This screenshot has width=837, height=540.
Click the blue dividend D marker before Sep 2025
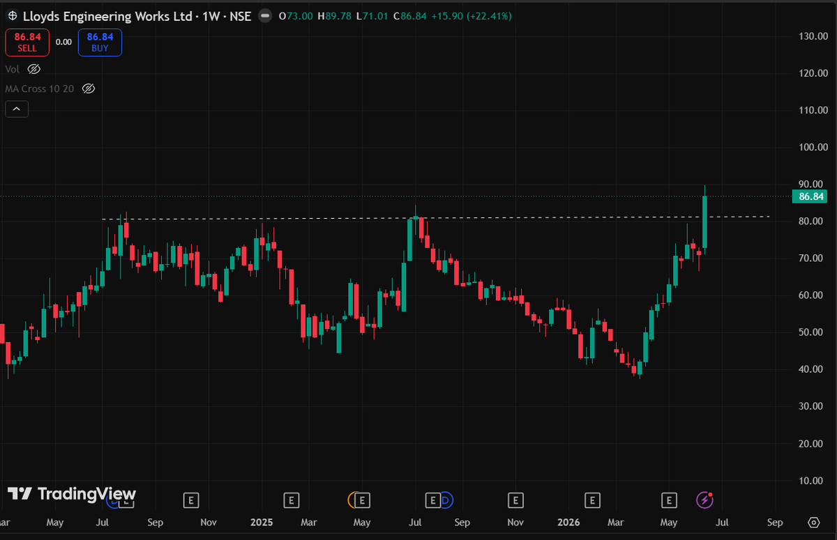coord(446,500)
